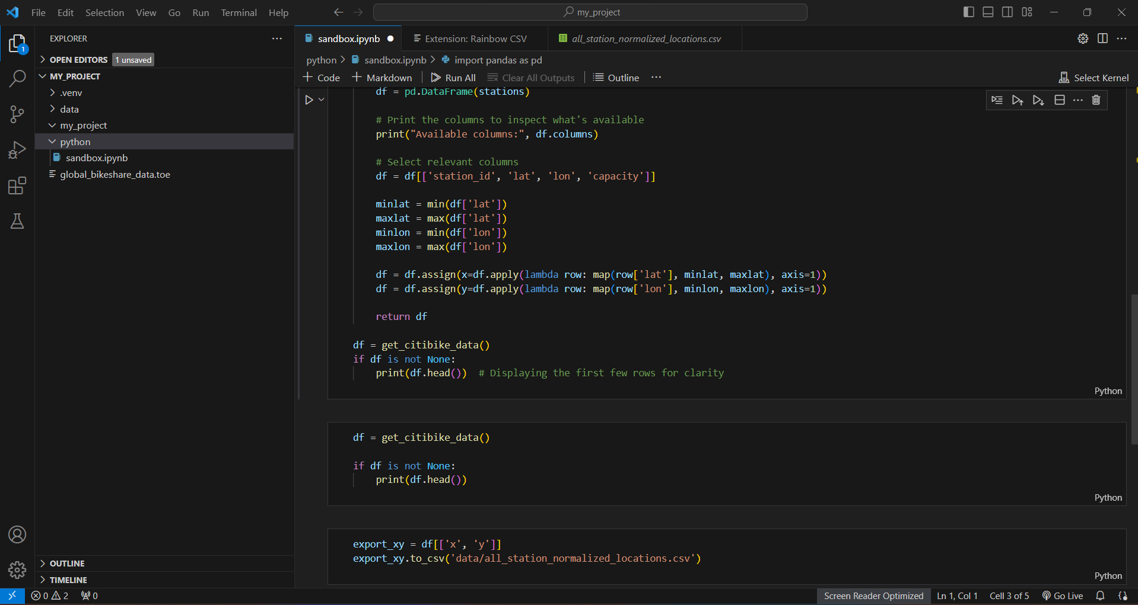Click the my_project search box

pos(590,12)
